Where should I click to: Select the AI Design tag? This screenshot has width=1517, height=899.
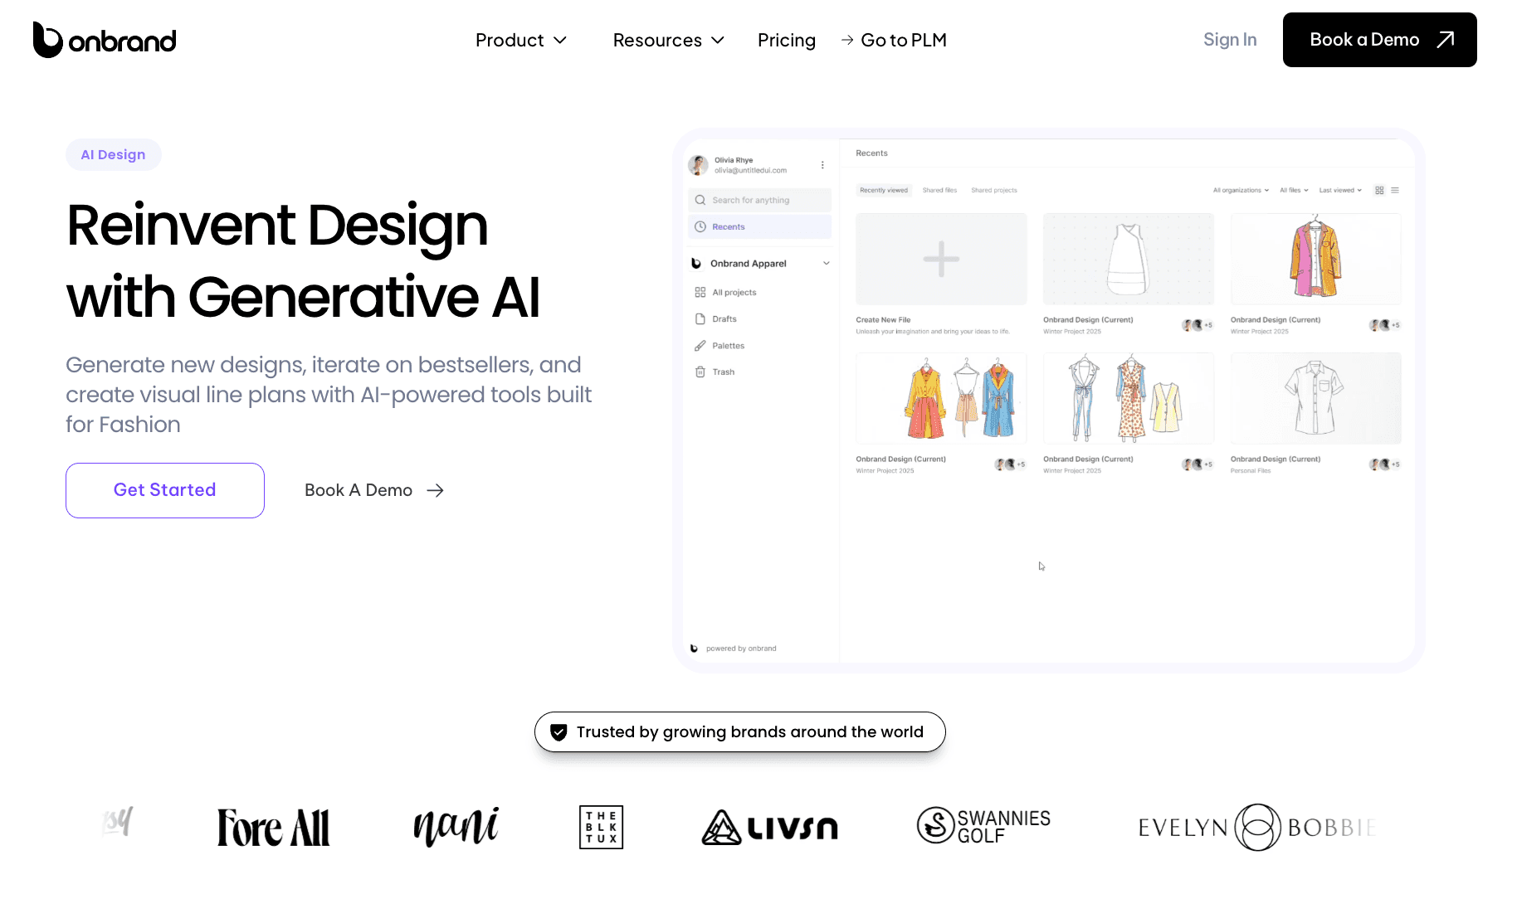point(113,154)
